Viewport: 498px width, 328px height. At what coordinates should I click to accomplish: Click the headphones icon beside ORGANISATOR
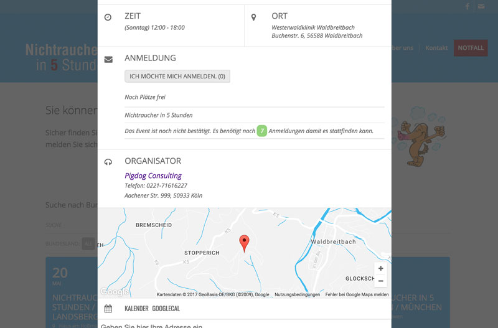108,162
